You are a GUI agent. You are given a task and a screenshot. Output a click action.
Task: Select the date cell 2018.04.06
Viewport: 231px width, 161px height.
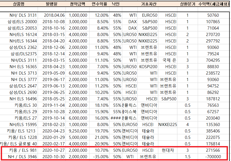(52, 15)
